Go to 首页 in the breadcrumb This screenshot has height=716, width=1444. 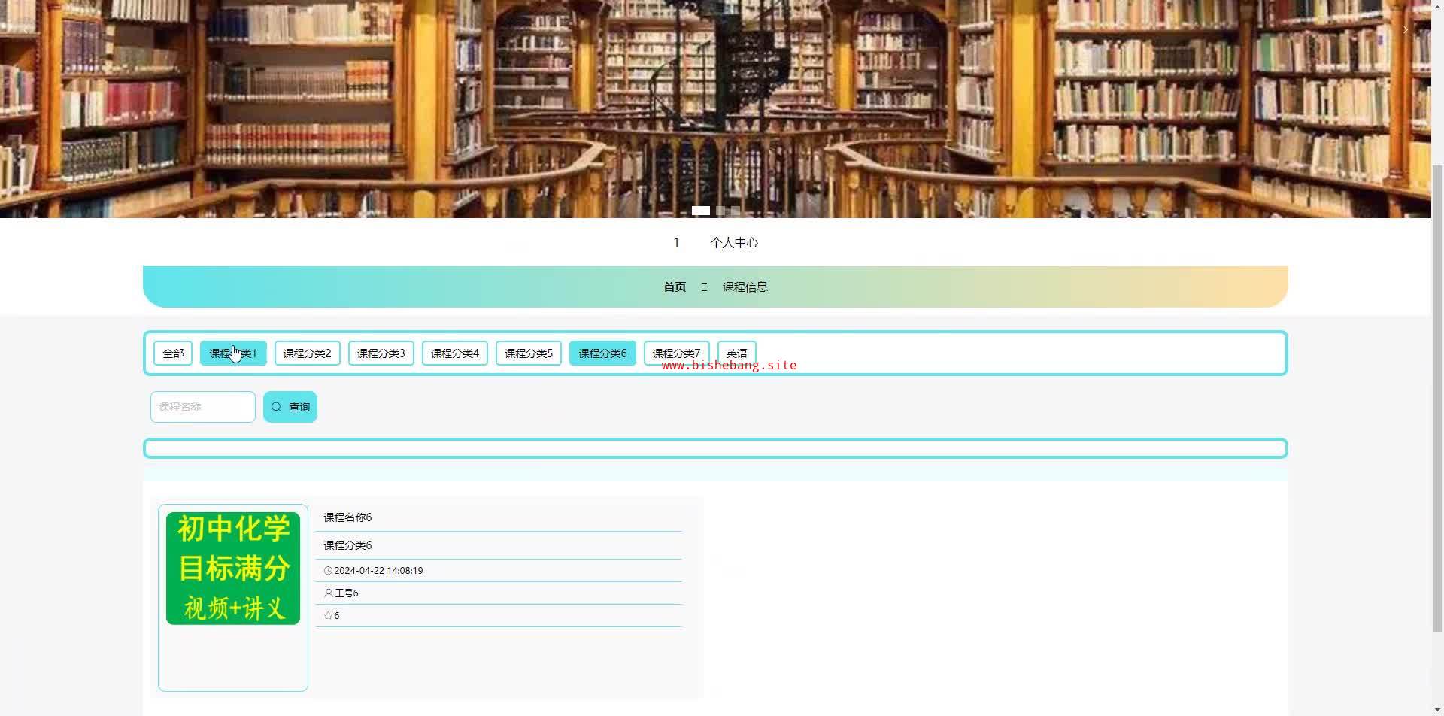(x=675, y=287)
